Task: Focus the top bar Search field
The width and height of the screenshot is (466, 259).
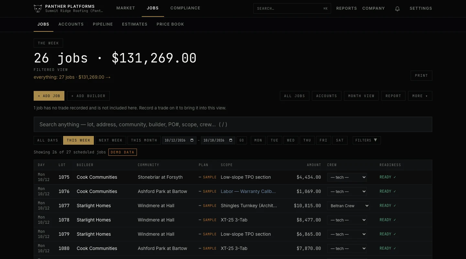Action: [x=292, y=8]
